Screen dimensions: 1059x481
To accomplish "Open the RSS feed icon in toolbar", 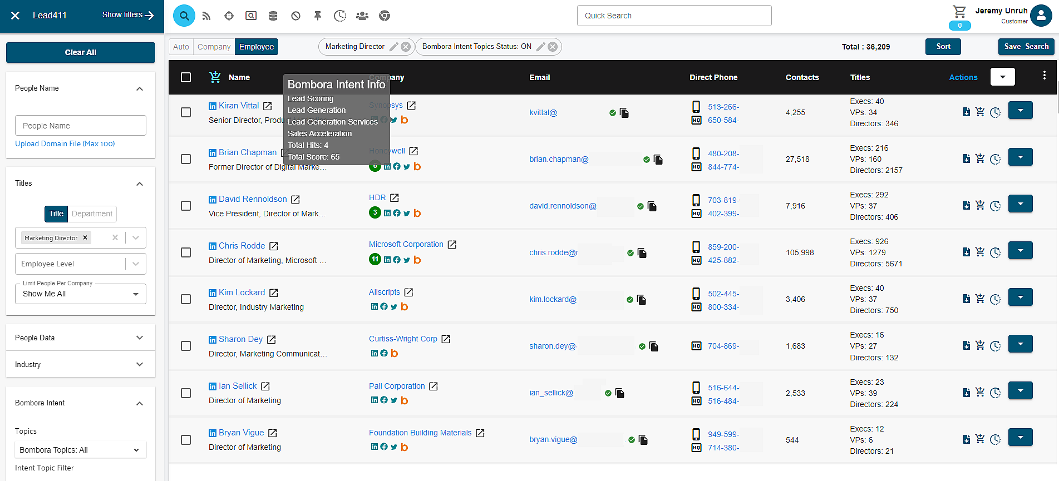I will [206, 16].
